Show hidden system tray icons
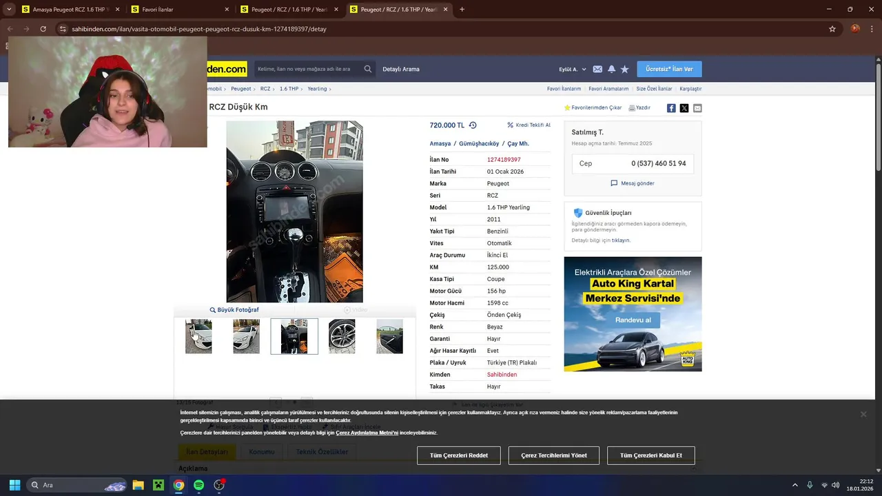This screenshot has width=882, height=496. (x=794, y=485)
